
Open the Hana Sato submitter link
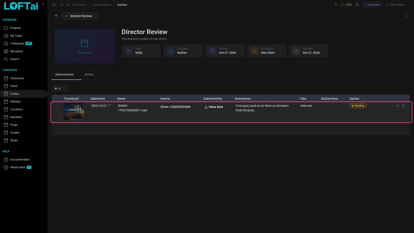click(x=214, y=107)
